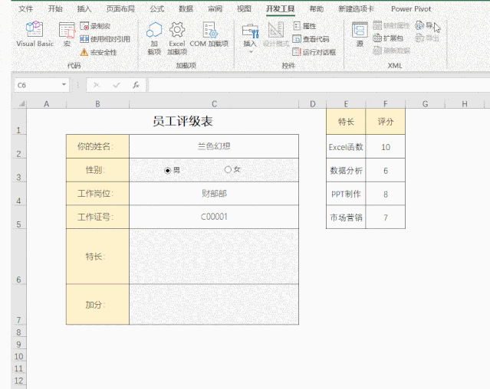Image resolution: width=490 pixels, height=389 pixels.
Task: Click the 员工评级表 title cell
Action: point(183,121)
